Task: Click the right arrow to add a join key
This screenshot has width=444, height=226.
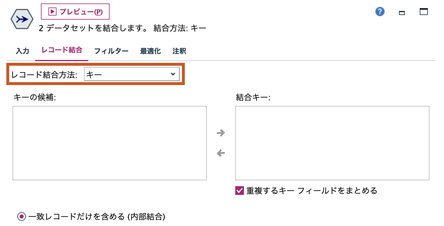Action: [221, 133]
